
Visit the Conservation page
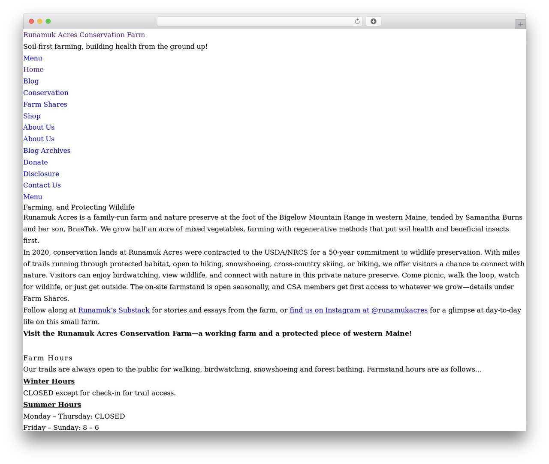click(46, 93)
